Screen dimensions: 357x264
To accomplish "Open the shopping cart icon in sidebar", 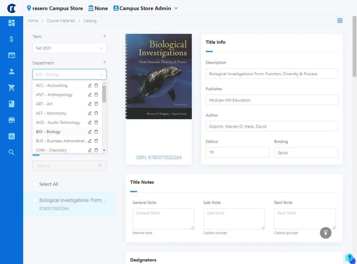I will [x=11, y=87].
